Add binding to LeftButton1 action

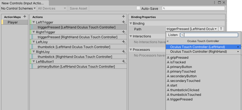pyautogui.click(x=123, y=61)
